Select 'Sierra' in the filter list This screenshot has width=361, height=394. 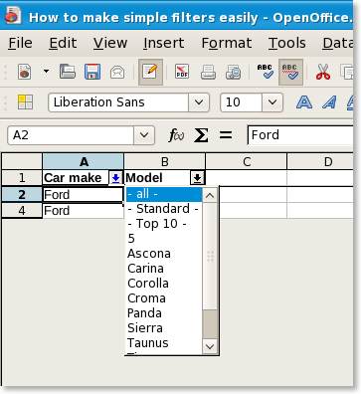tap(164, 328)
